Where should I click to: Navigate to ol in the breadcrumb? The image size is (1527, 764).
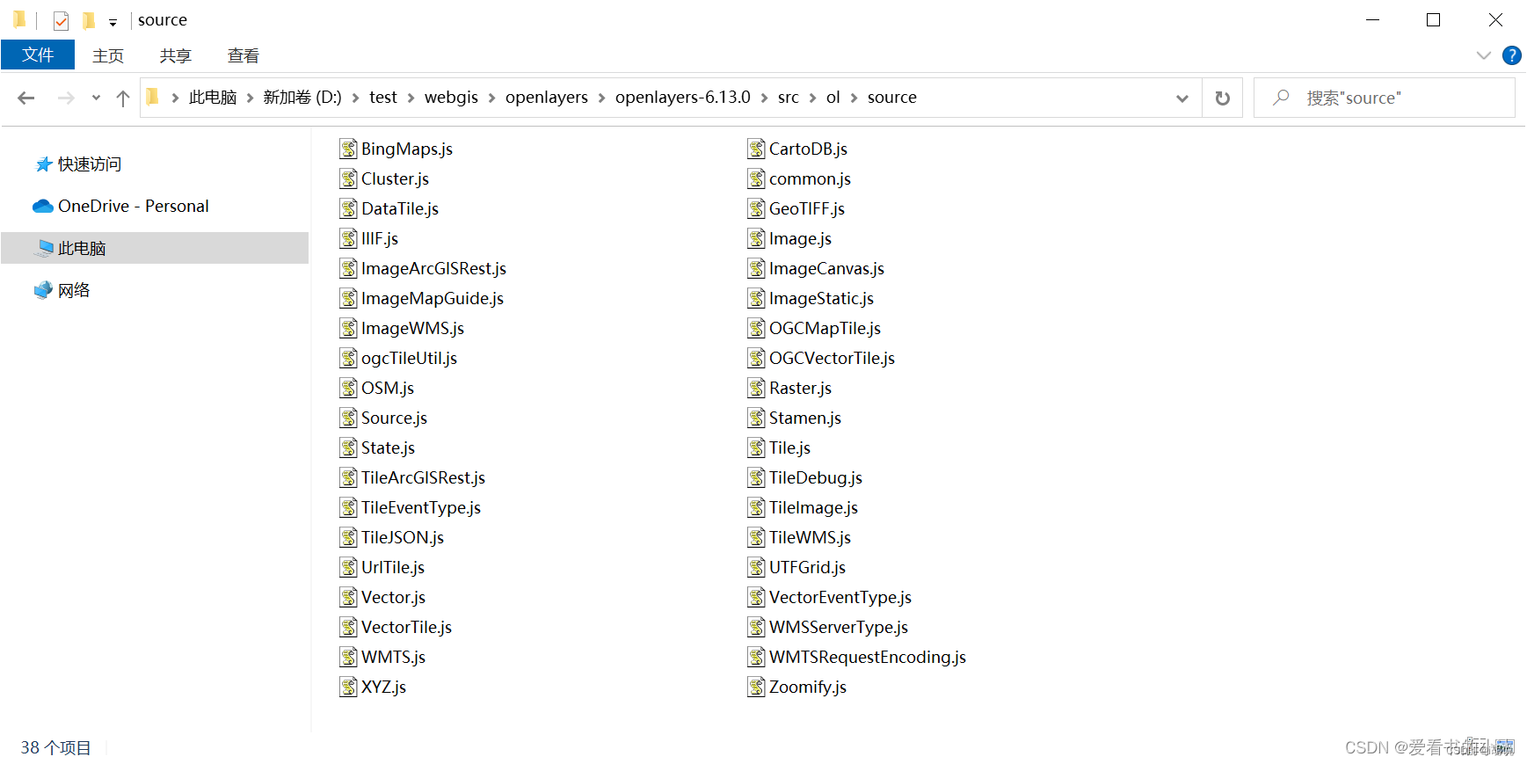(833, 98)
